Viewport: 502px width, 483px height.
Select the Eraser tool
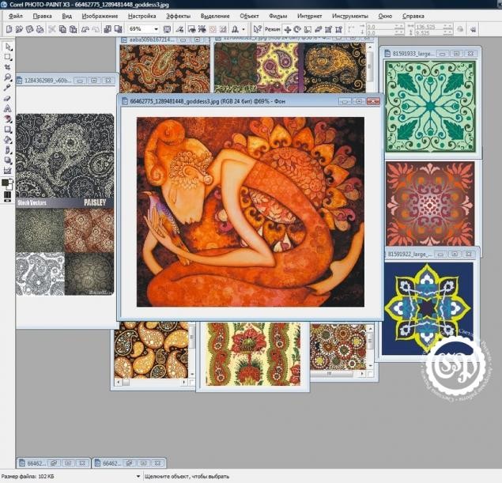7,98
